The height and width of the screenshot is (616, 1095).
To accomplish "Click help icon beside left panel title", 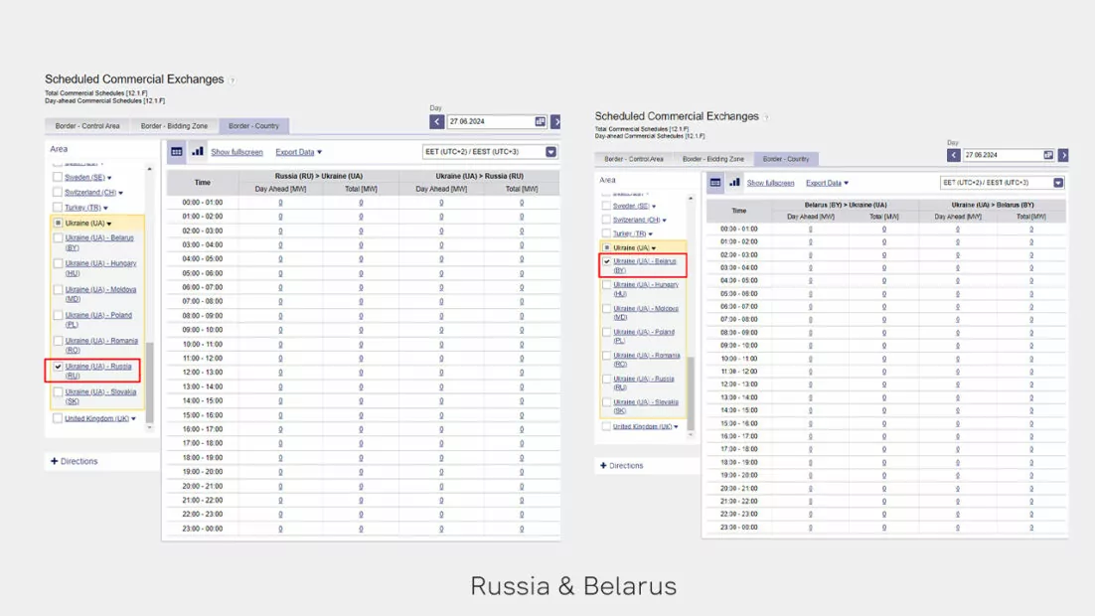I will coord(233,80).
